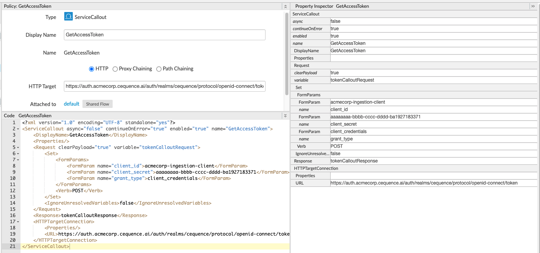The width and height of the screenshot is (540, 253).
Task: Collapse the Set element on line 6
Action: pos(18,154)
